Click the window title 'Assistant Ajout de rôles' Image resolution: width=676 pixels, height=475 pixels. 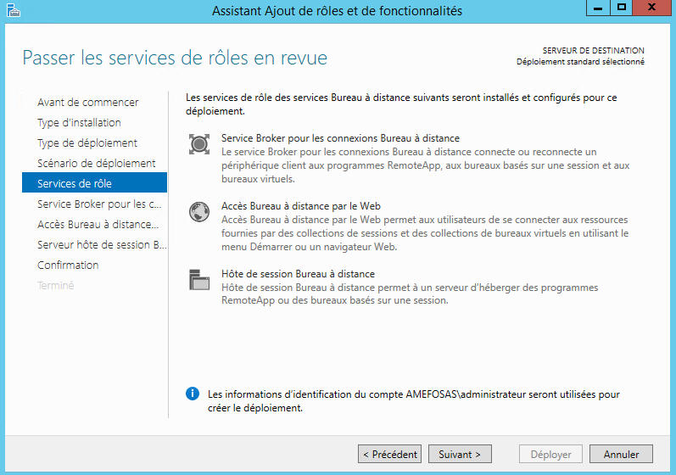[337, 10]
